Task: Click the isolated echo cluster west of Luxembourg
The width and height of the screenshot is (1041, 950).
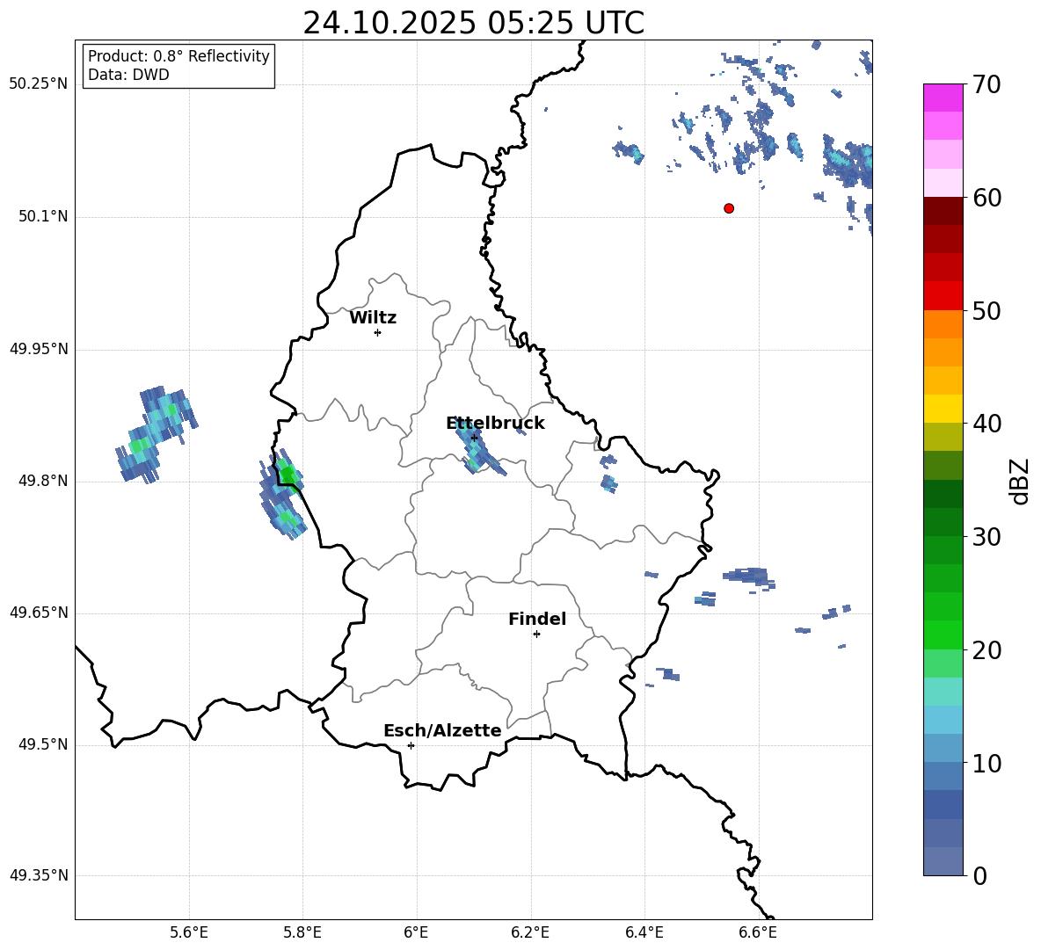Action: pos(156,434)
